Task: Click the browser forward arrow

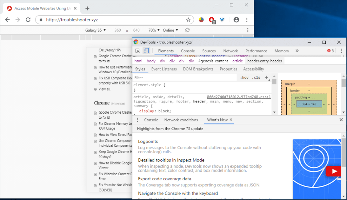Action: point(18,20)
